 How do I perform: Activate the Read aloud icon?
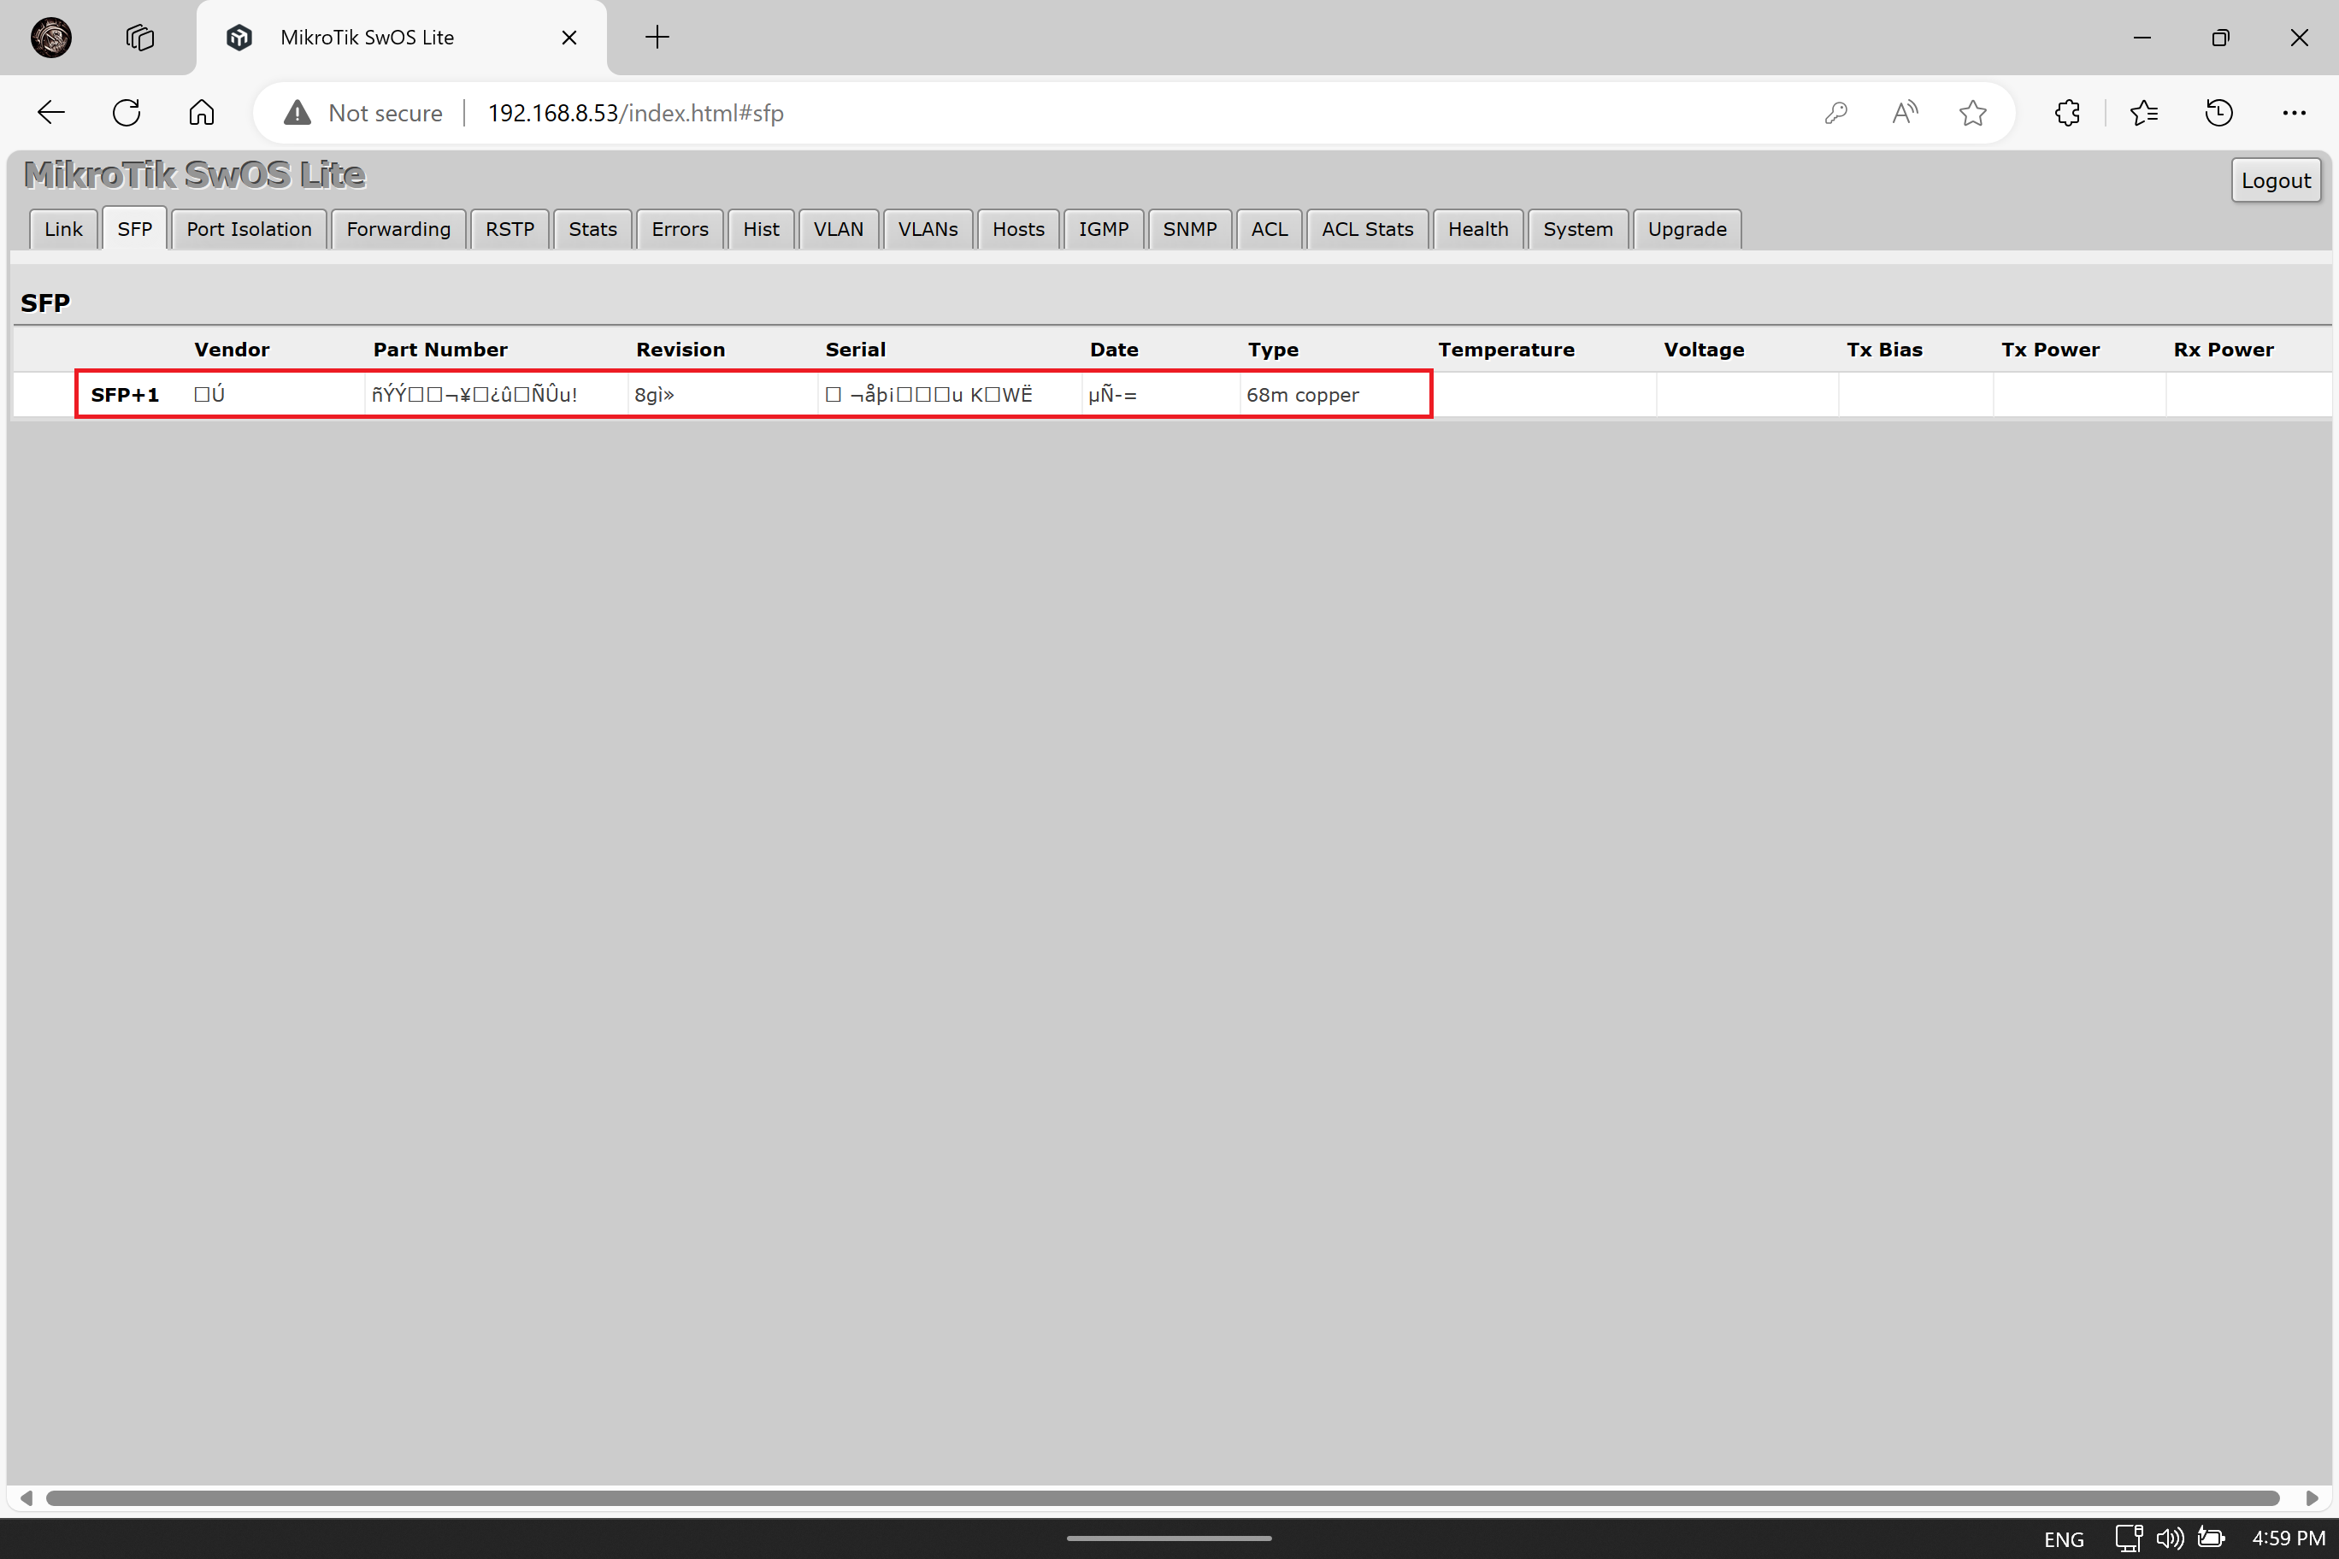point(1905,114)
